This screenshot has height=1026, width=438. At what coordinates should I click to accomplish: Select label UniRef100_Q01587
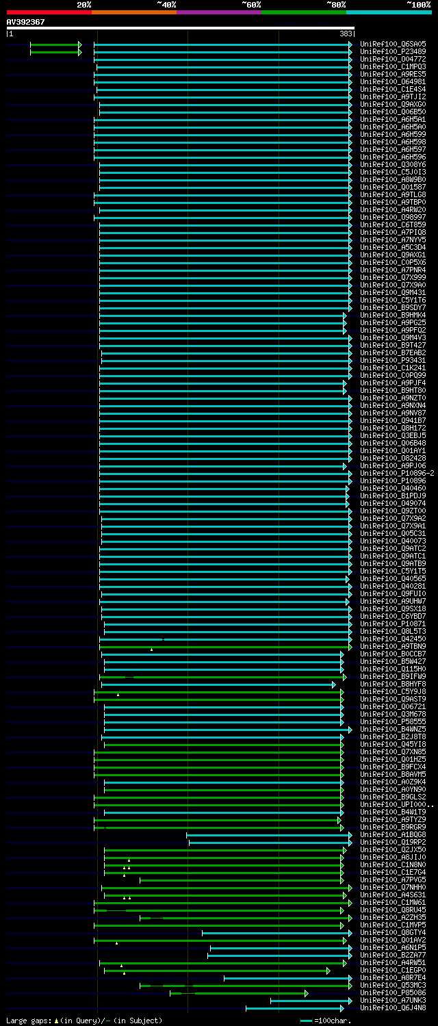[x=393, y=188]
